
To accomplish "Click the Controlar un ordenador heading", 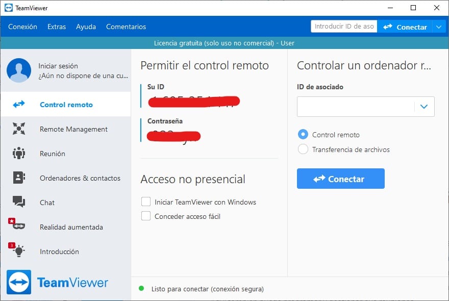I will (364, 65).
